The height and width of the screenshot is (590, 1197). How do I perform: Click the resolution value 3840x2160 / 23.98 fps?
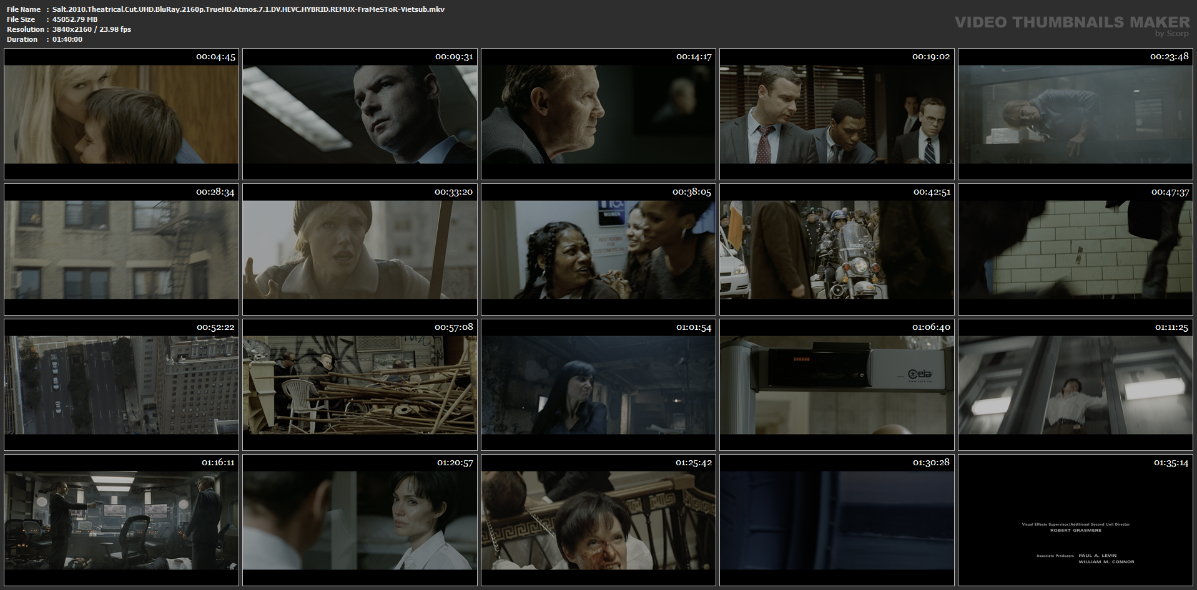tap(92, 29)
